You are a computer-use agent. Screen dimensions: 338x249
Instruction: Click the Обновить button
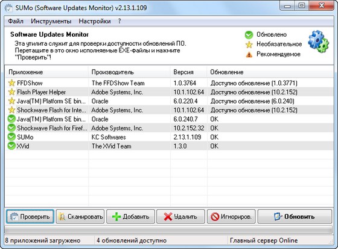(x=295, y=217)
